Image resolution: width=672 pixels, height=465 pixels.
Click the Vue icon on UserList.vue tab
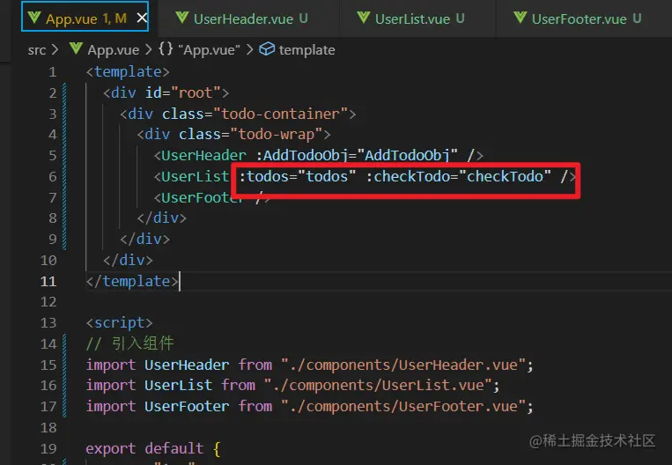tap(364, 18)
